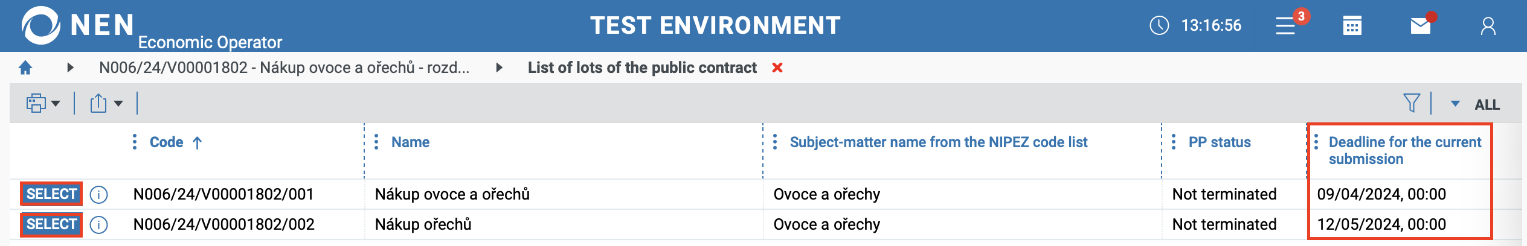Open the print icon menu
This screenshot has height=246, width=1527.
(x=42, y=104)
